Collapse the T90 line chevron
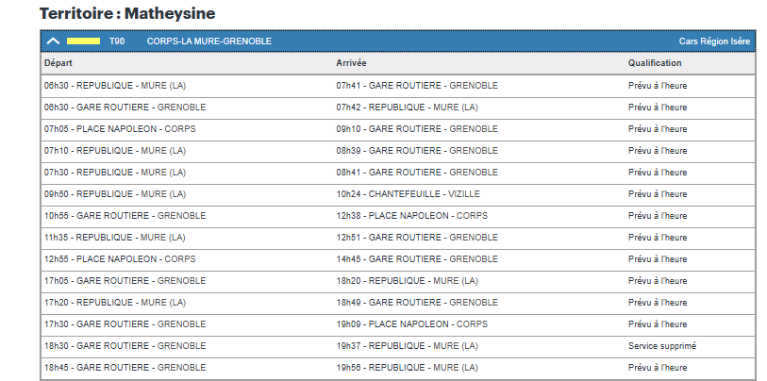This screenshot has width=767, height=381. click(54, 41)
